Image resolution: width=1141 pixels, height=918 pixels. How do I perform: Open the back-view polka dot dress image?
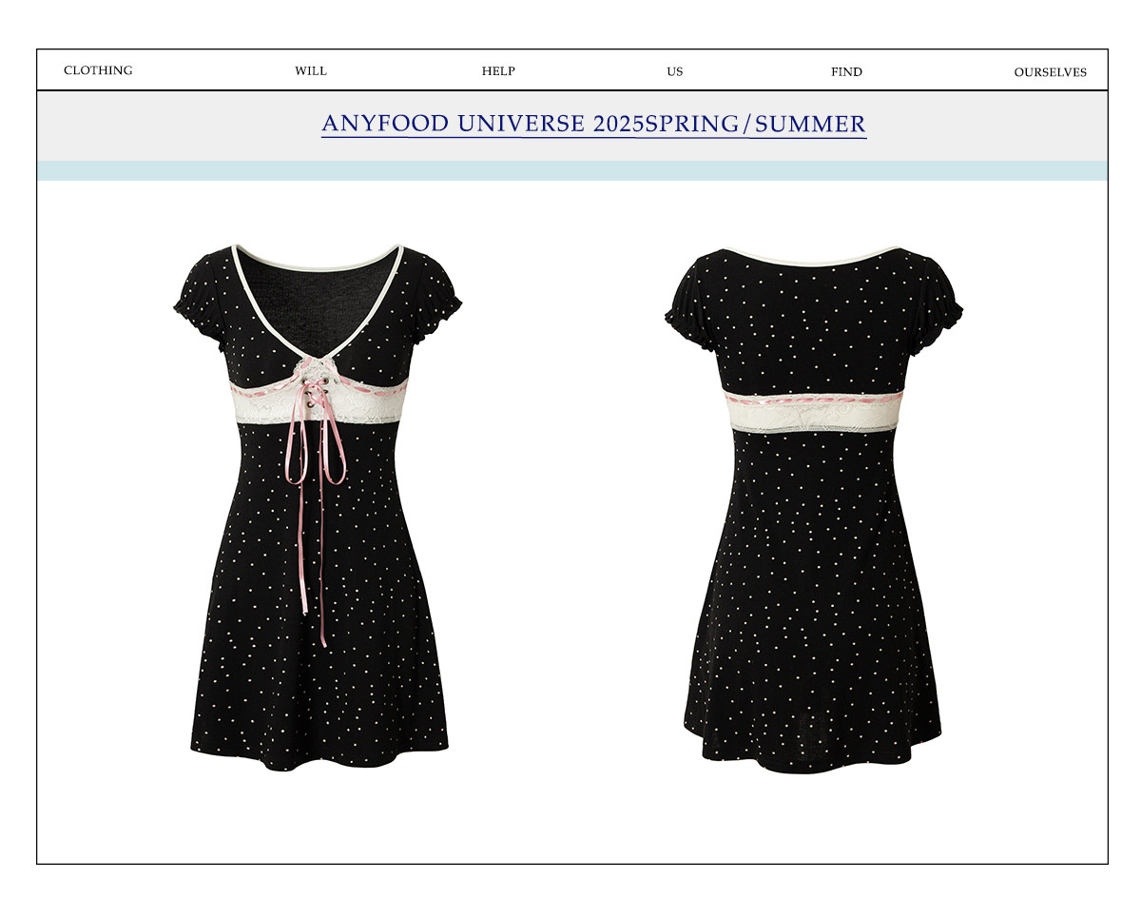tap(813, 571)
